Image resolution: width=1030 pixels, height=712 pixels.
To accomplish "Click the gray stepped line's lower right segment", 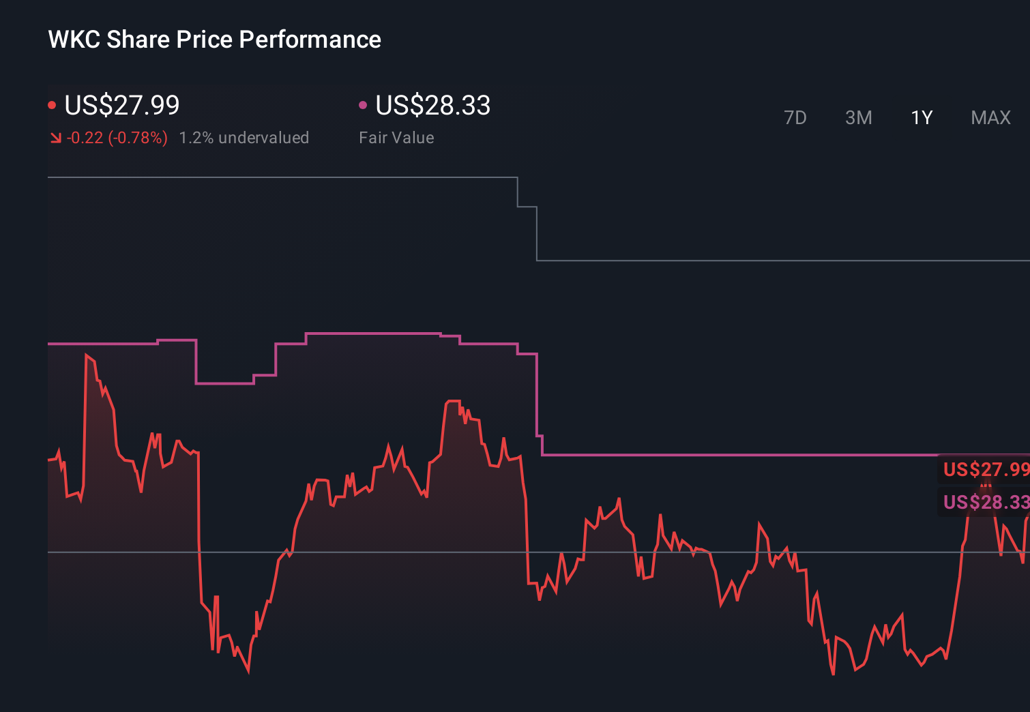I will (x=784, y=261).
